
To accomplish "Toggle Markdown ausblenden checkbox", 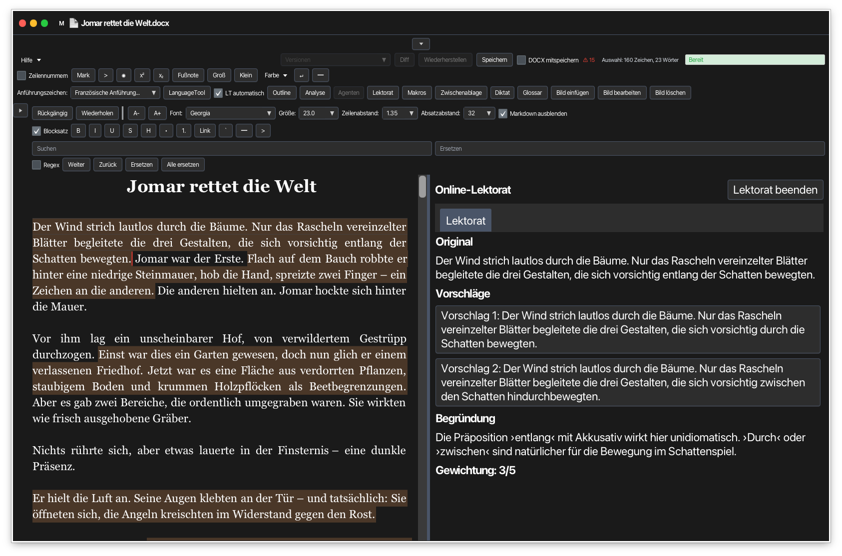I will click(503, 113).
